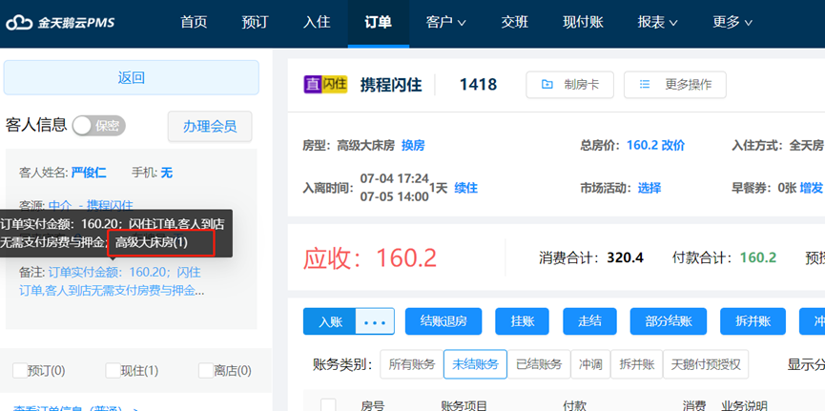Open the 入住 menu
This screenshot has width=825, height=411.
point(317,23)
